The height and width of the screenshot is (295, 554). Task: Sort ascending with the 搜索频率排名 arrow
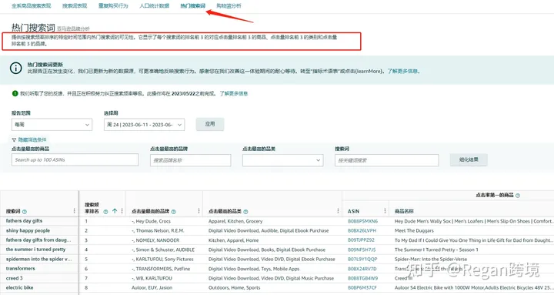pyautogui.click(x=115, y=211)
